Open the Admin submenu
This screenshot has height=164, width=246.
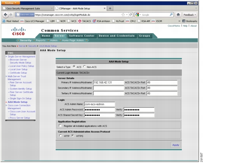(x=54, y=40)
